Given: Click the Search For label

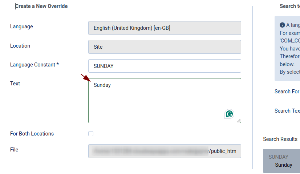Looking at the screenshot, I should [287, 92].
